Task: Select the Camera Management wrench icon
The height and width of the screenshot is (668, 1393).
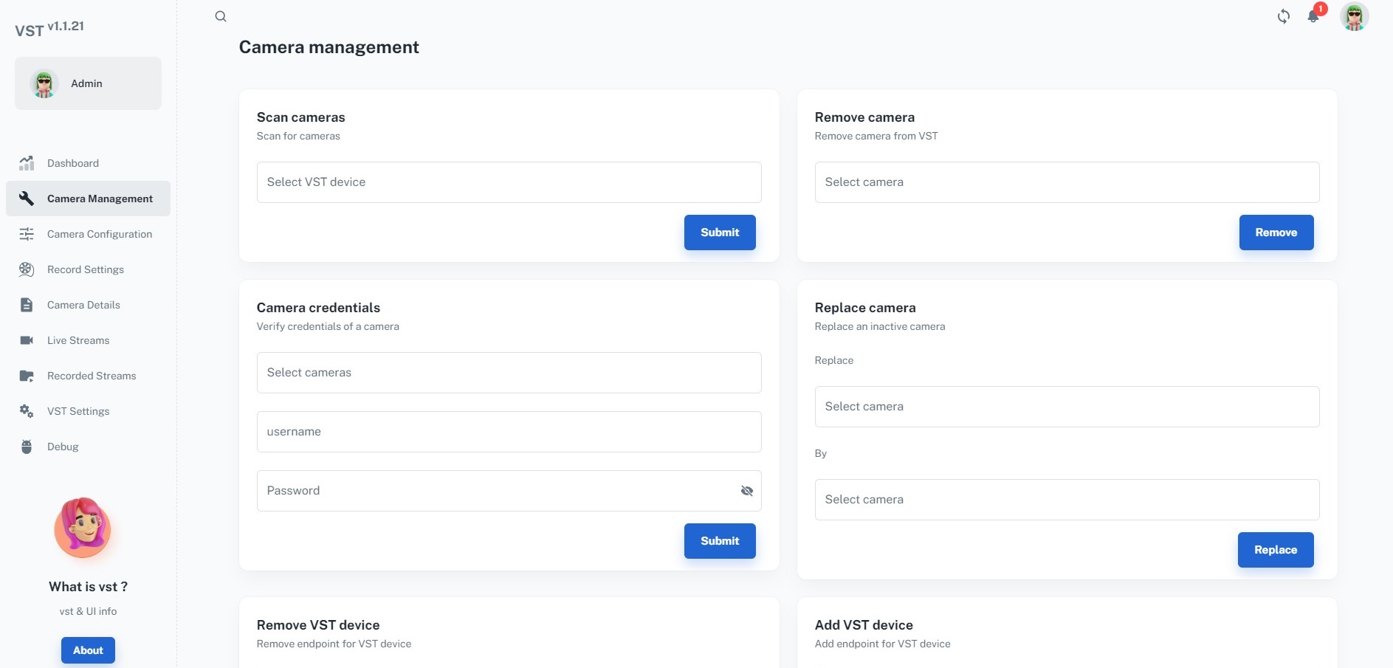Action: [27, 199]
